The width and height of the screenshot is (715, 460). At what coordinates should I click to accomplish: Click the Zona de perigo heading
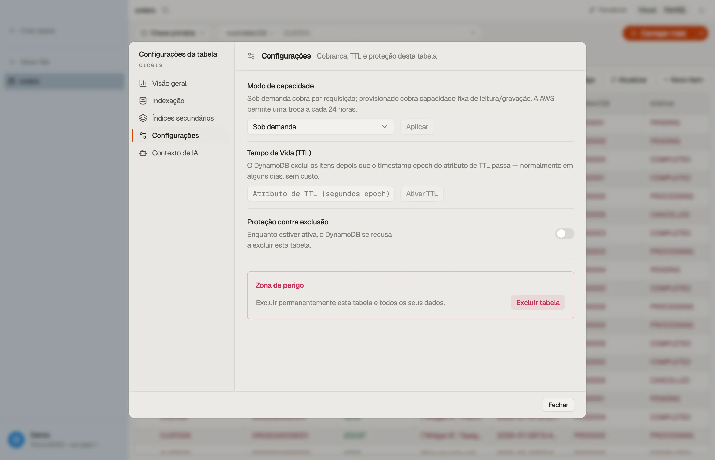click(280, 285)
